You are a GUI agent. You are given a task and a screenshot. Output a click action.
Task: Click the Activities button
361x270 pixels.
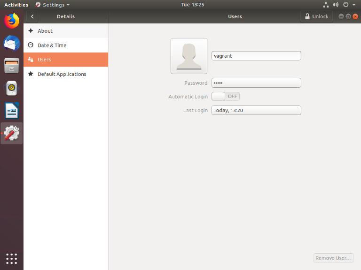(x=16, y=5)
